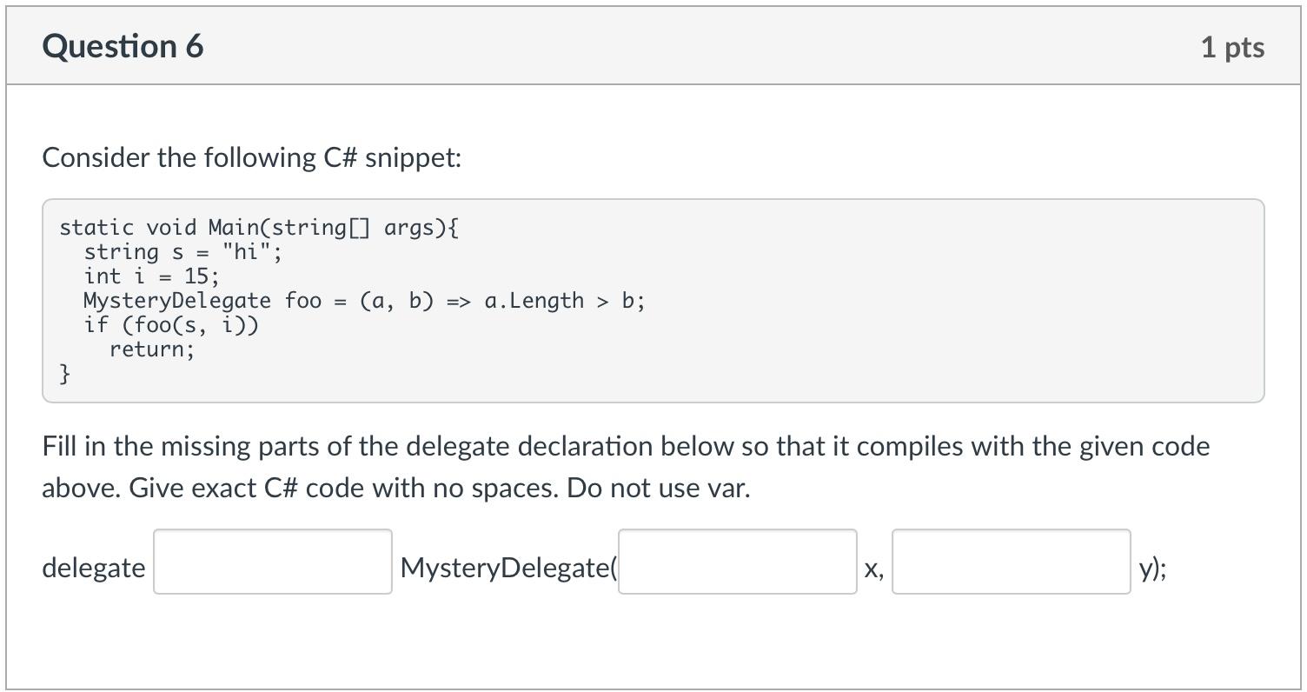Select the Question 6 header text
This screenshot has width=1307, height=692.
[123, 45]
